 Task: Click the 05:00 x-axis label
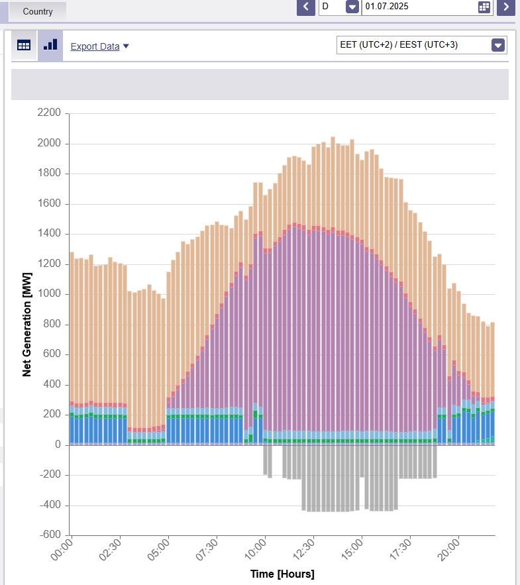[x=160, y=550]
